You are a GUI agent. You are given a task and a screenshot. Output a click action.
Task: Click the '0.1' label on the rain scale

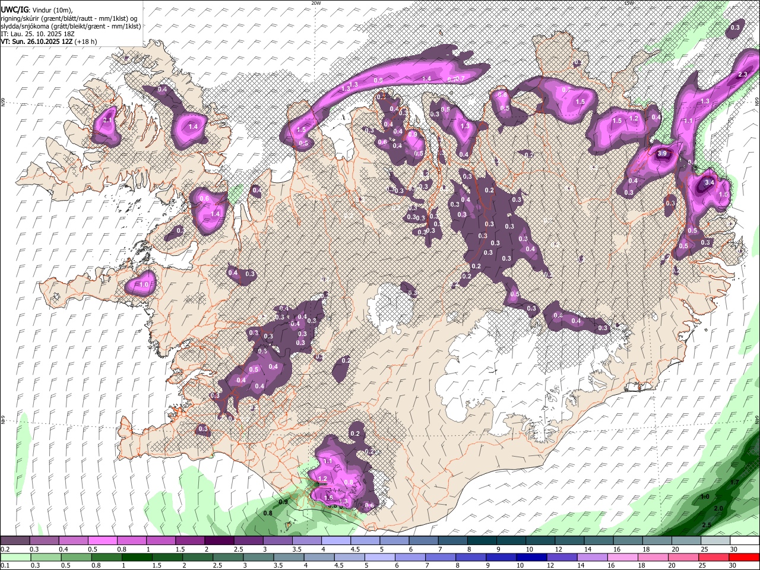(5, 565)
